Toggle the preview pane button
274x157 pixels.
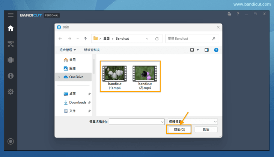[x=206, y=50]
